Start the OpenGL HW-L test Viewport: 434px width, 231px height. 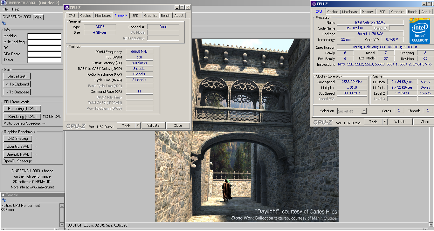pyautogui.click(x=18, y=154)
